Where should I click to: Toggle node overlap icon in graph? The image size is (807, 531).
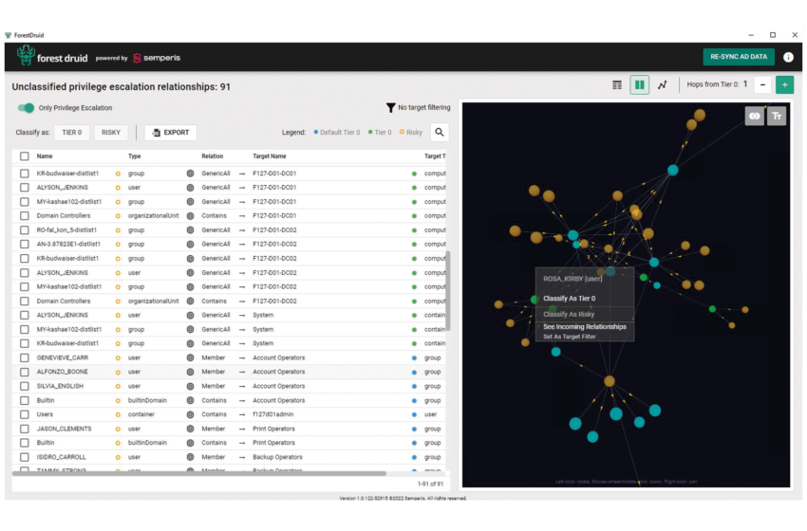tap(755, 116)
